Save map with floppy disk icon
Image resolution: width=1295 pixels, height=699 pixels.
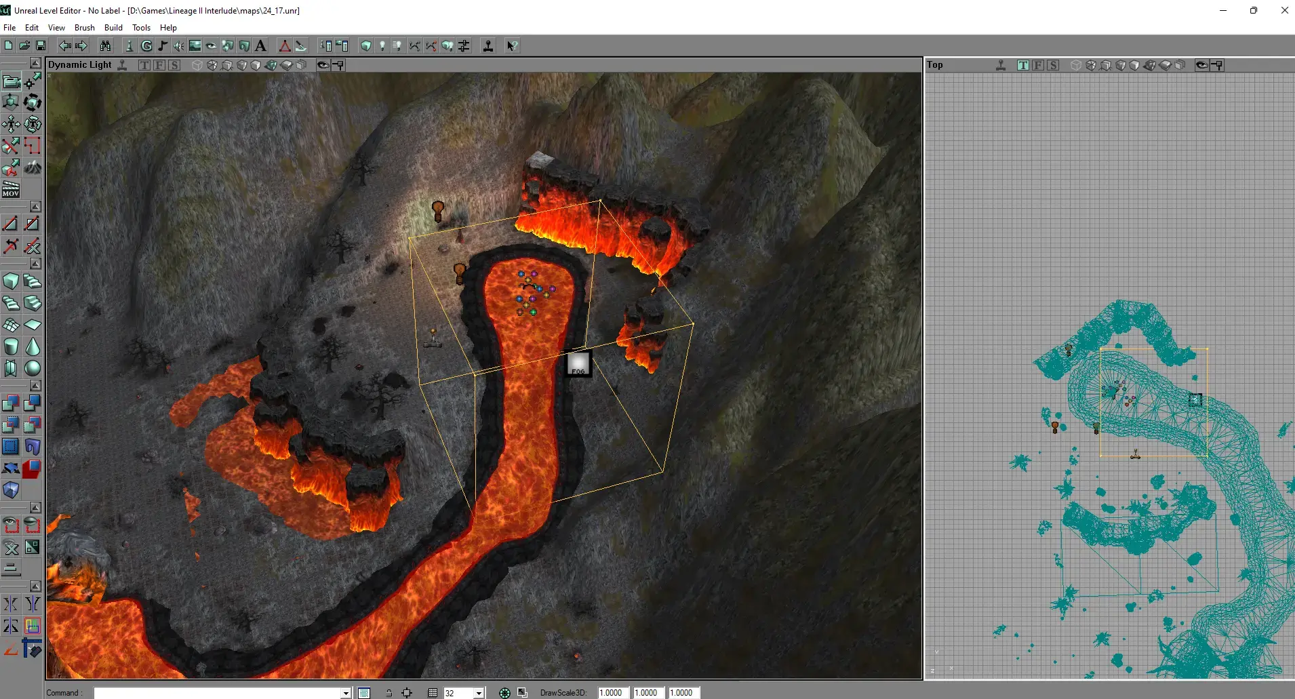41,45
